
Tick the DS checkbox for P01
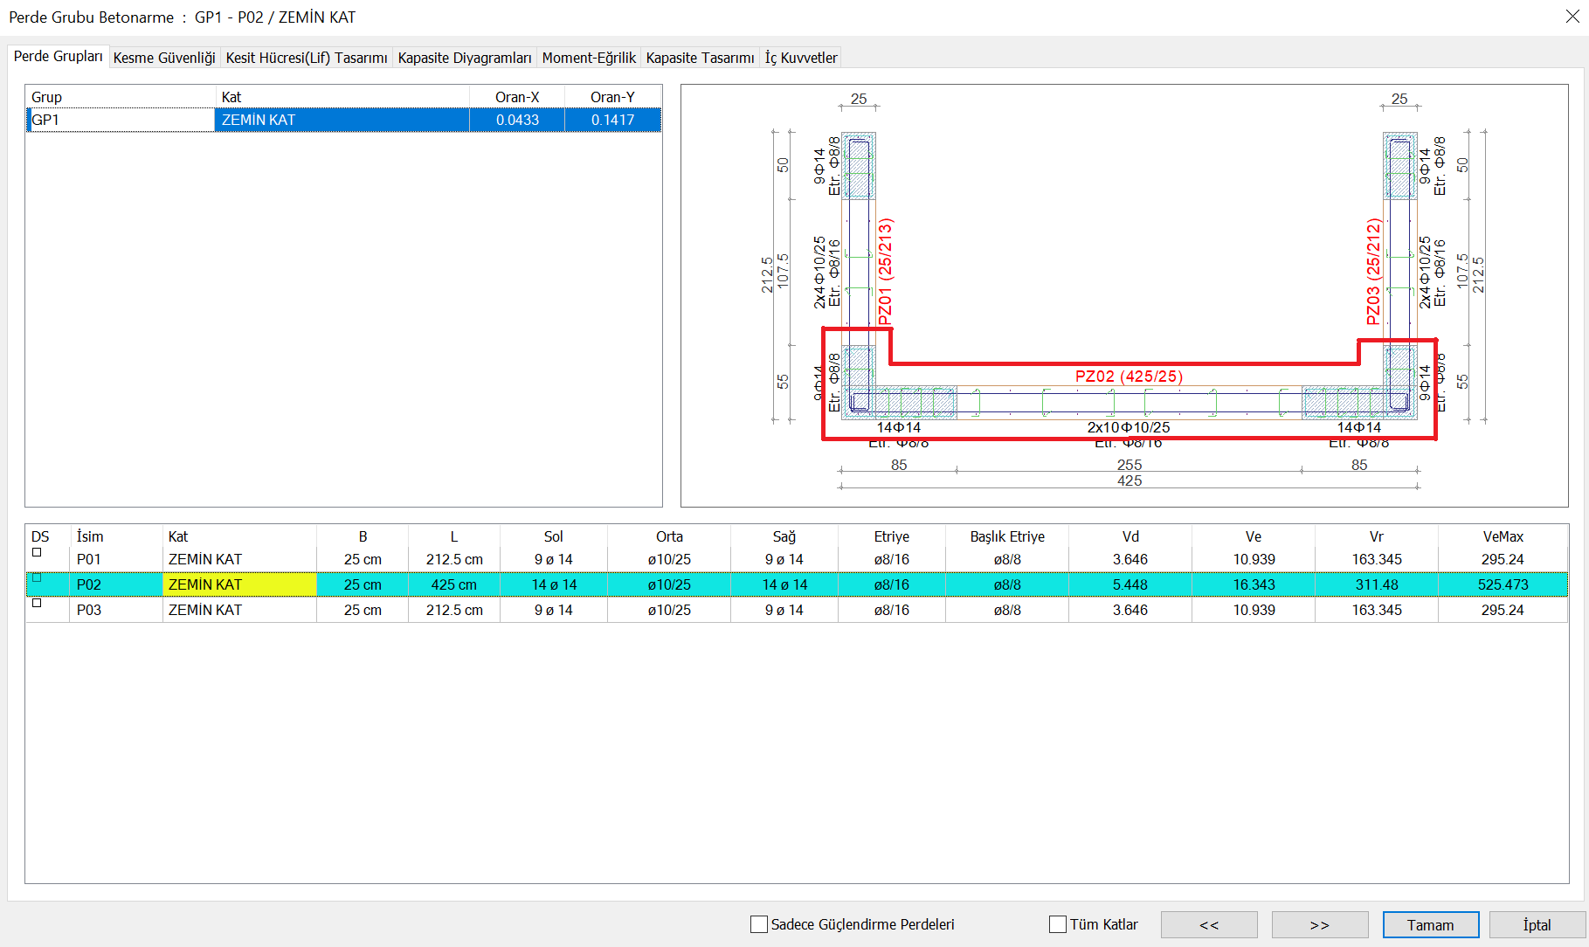click(37, 552)
